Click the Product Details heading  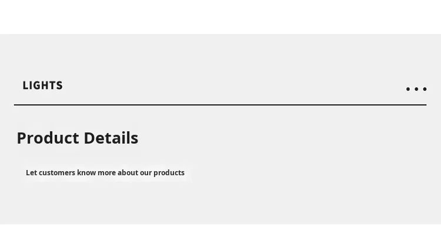coord(77,138)
